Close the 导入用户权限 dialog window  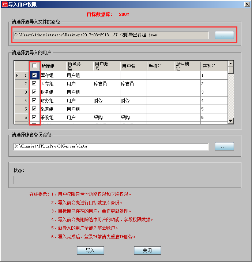click(x=247, y=4)
